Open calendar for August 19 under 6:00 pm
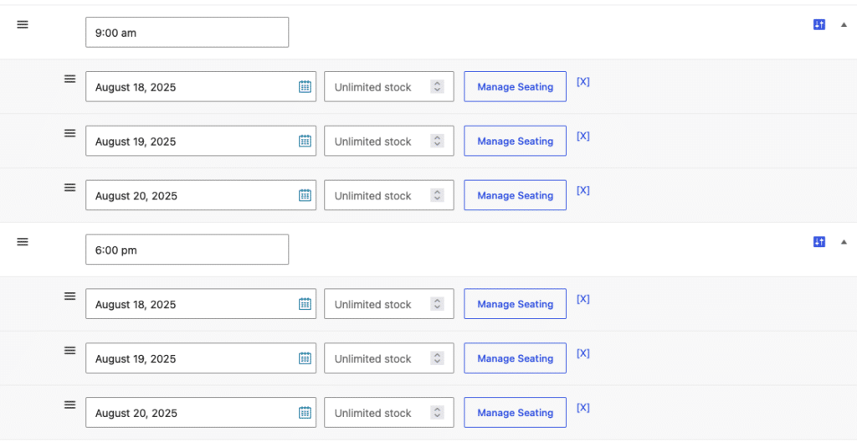857x443 pixels. 305,358
